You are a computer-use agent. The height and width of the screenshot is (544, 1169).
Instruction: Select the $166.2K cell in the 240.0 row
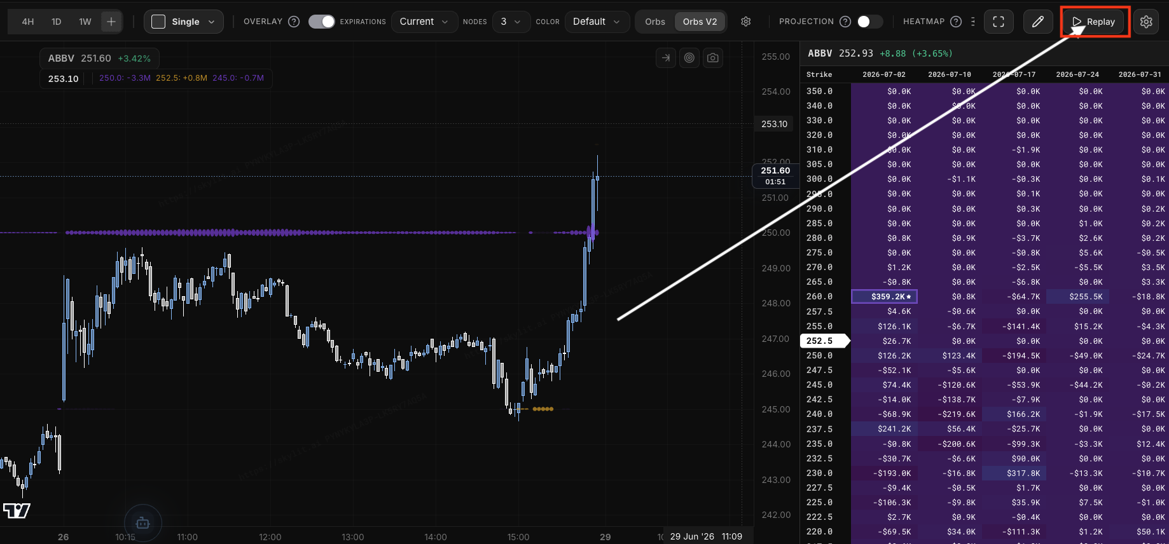point(1014,414)
